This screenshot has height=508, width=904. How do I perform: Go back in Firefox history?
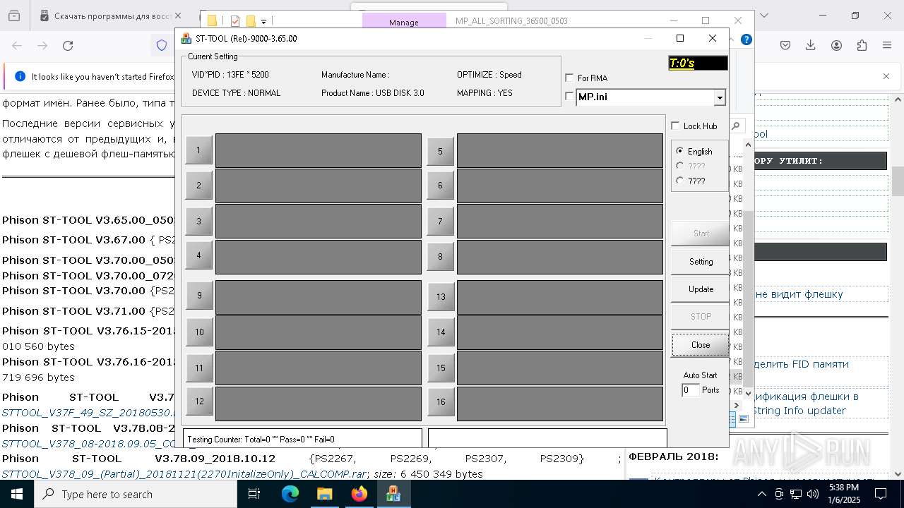click(17, 46)
